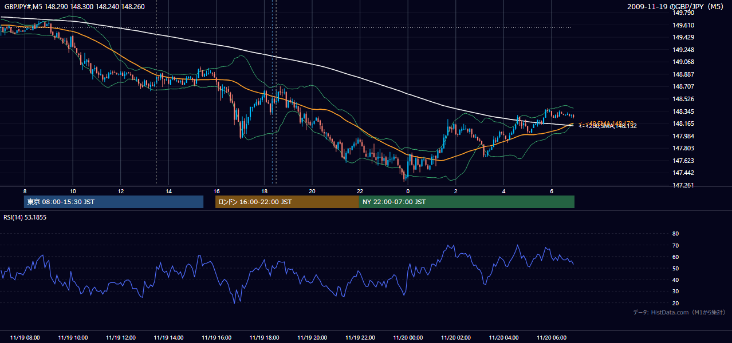The width and height of the screenshot is (732, 343).
Task: Click the HistData.com data source credit
Action: pos(679,312)
